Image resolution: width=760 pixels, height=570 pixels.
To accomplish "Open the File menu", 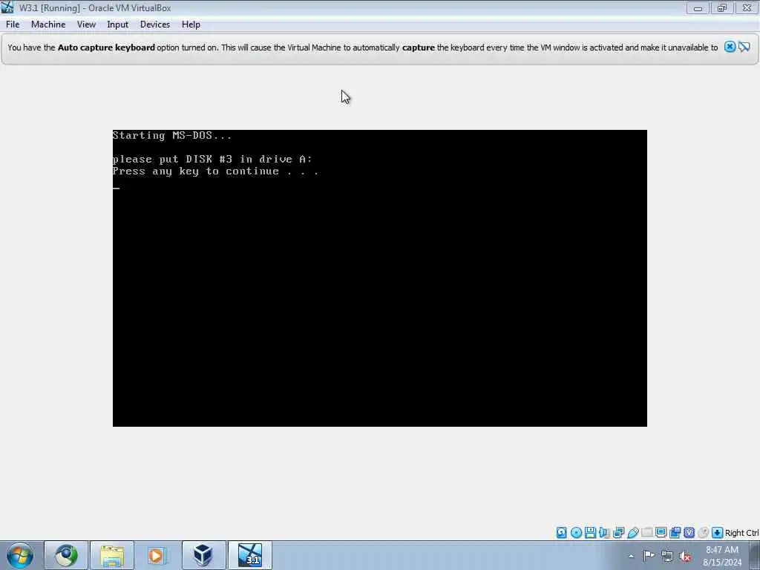I will pos(13,24).
